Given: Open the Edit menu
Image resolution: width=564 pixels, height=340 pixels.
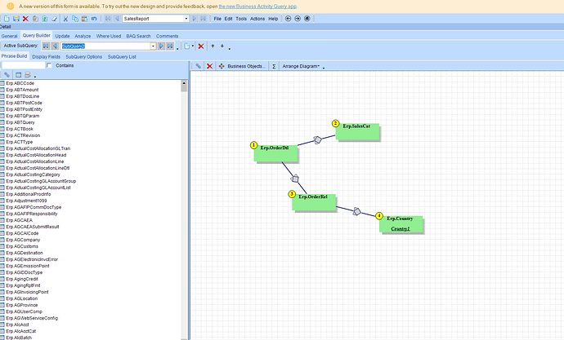Looking at the screenshot, I should [228, 19].
